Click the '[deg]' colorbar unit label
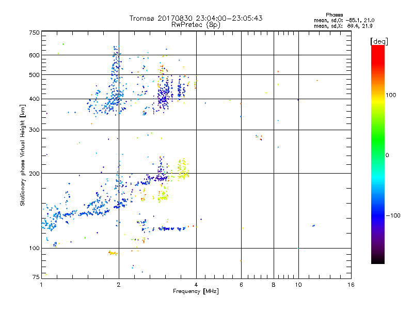413x310 pixels. coord(379,41)
